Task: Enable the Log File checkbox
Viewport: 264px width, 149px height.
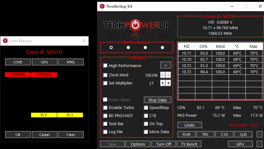Action: coord(105,132)
